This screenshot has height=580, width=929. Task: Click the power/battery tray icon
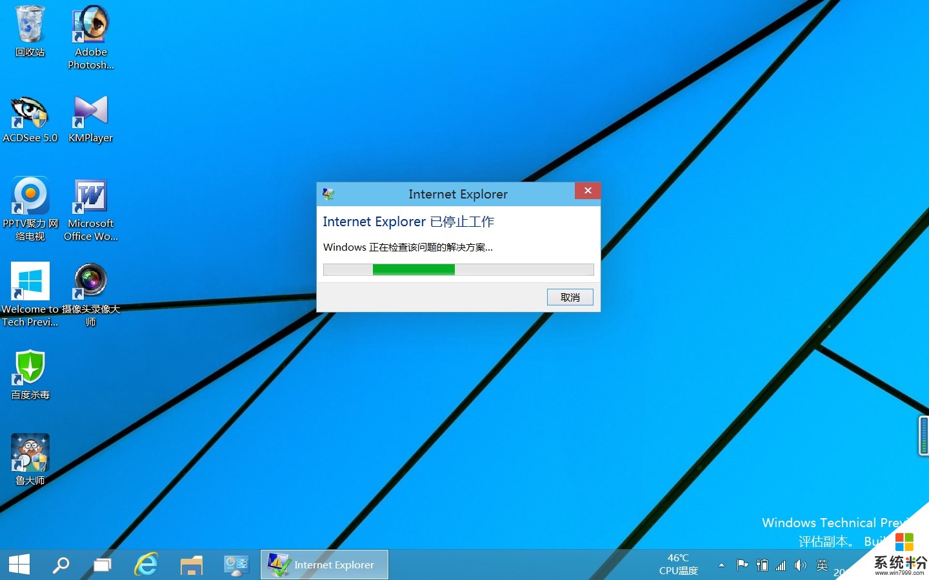click(762, 565)
